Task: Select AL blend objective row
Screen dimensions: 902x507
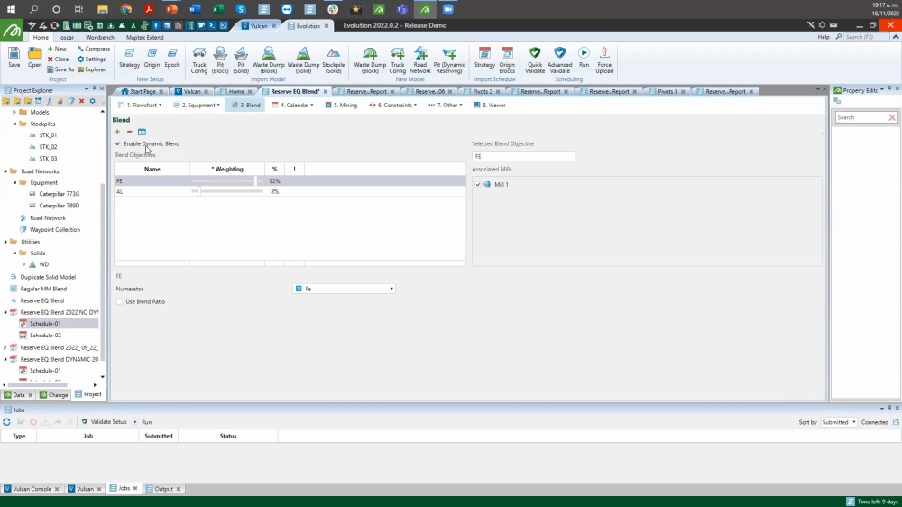Action: tap(290, 191)
